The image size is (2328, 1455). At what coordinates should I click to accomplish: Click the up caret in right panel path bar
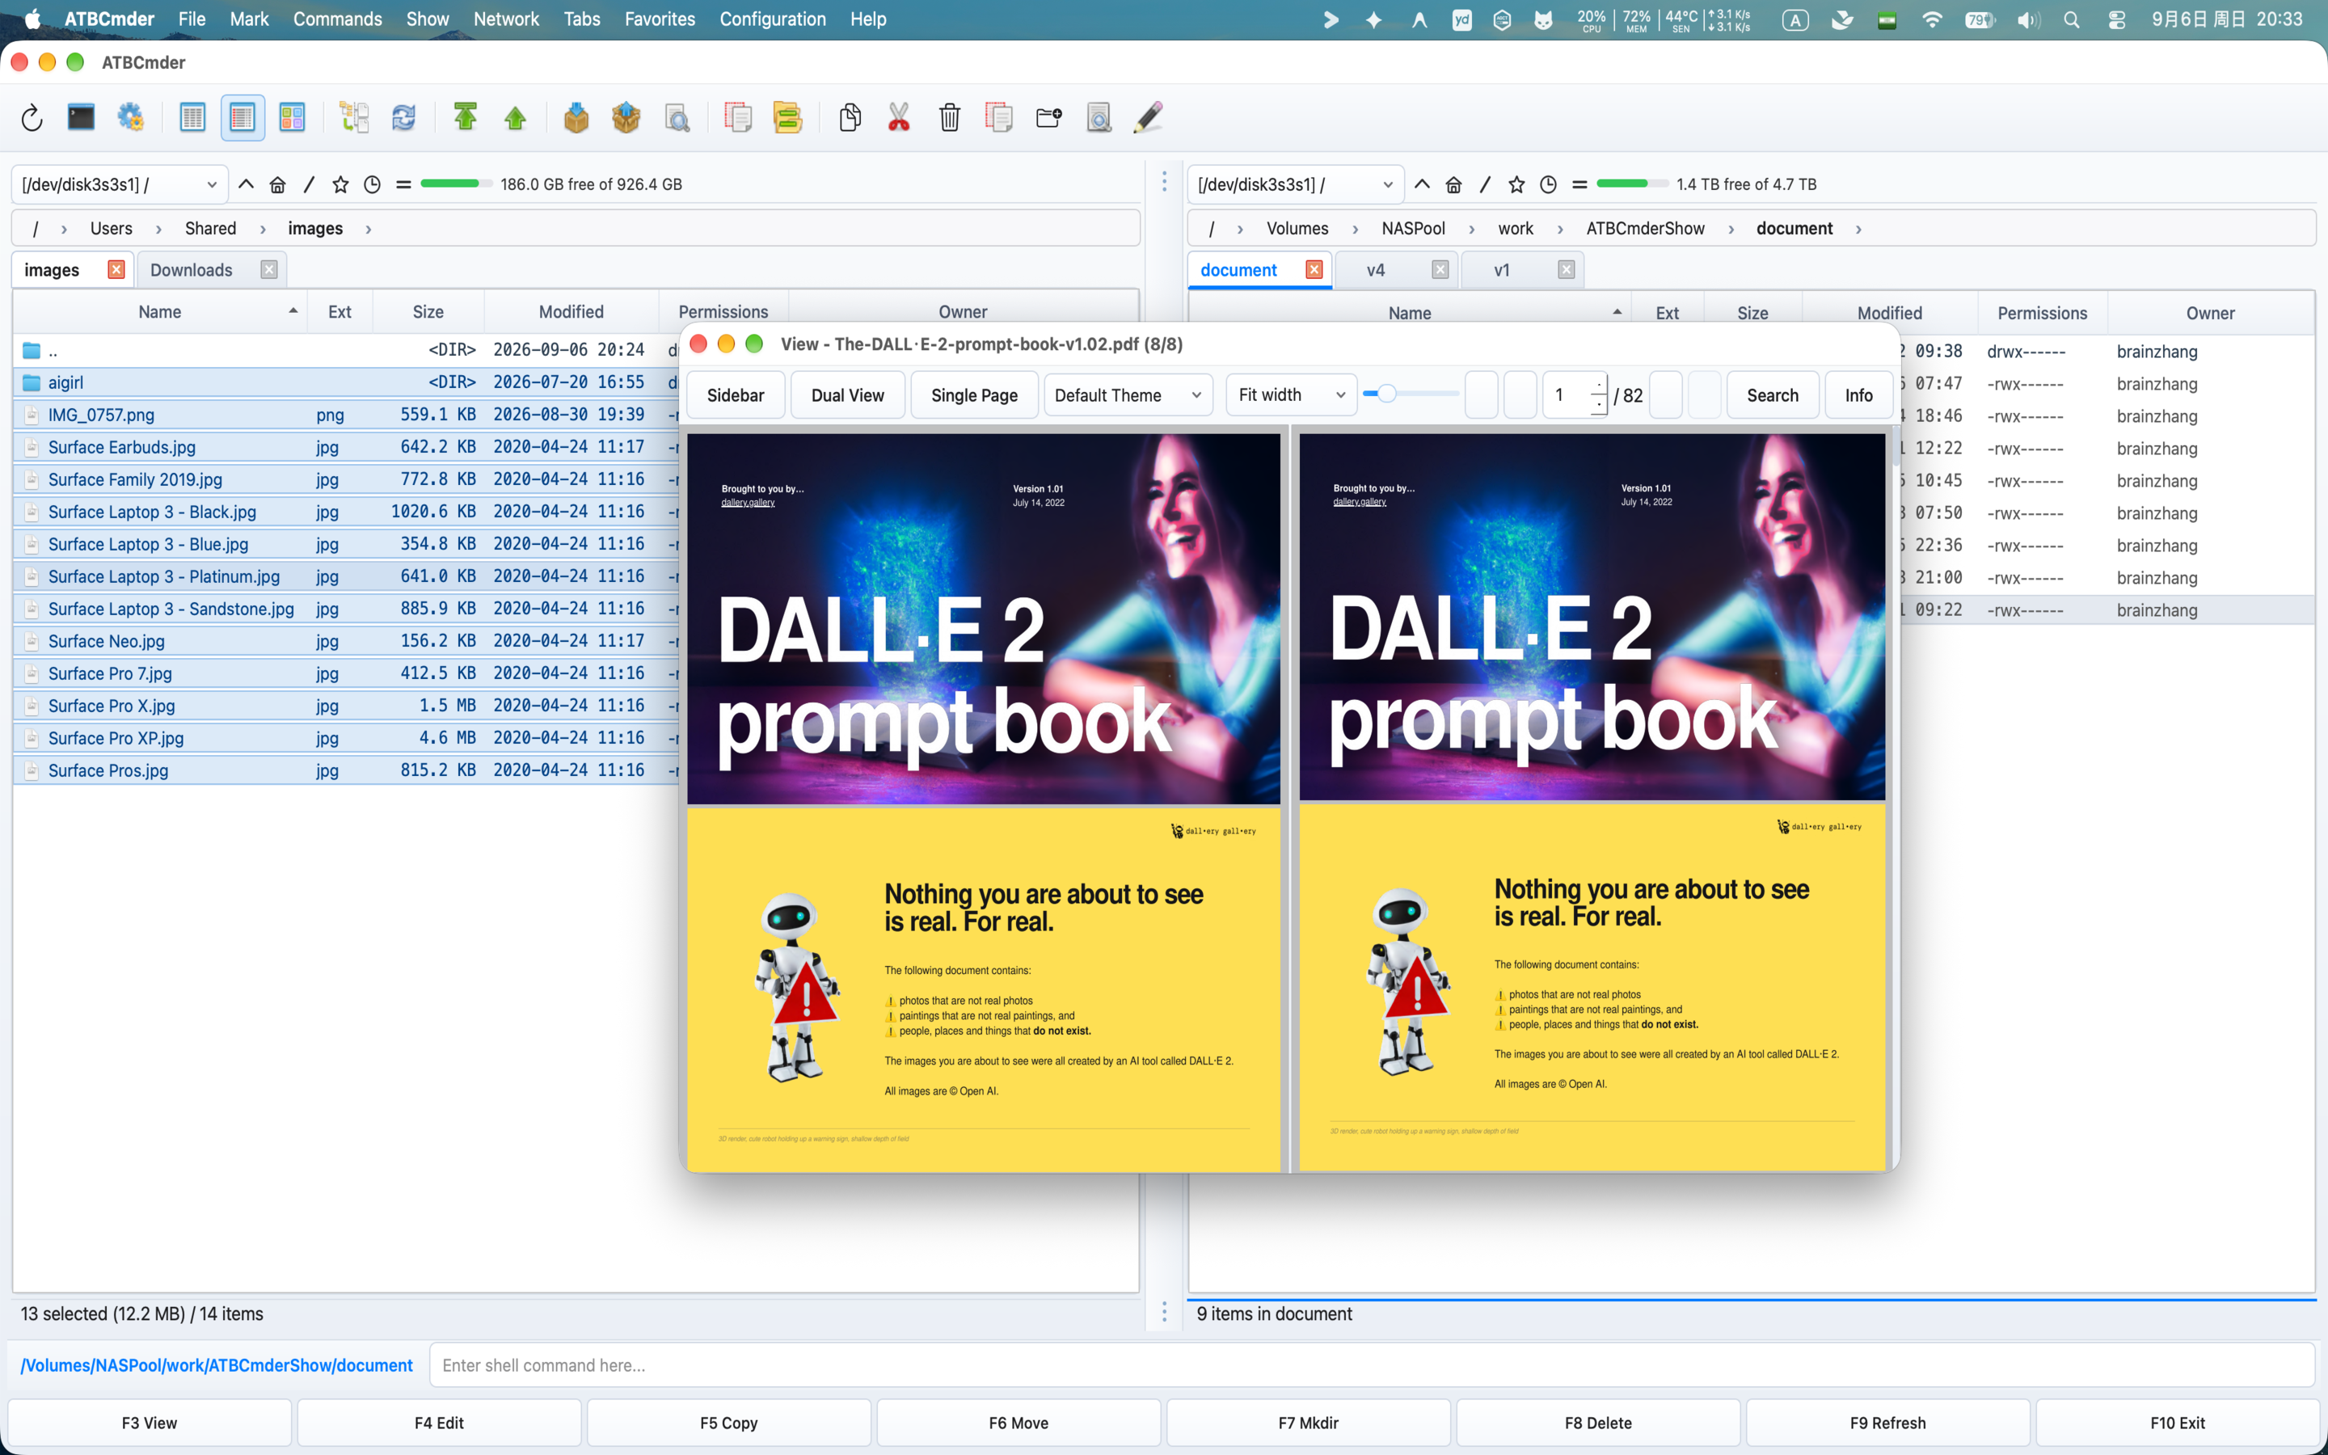click(1422, 185)
